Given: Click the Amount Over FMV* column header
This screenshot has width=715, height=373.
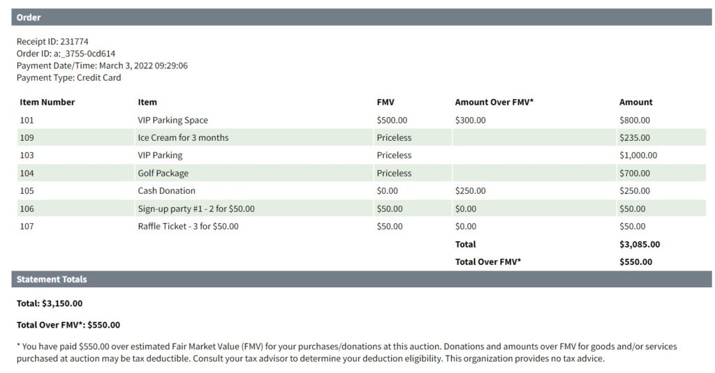Looking at the screenshot, I should pos(494,102).
